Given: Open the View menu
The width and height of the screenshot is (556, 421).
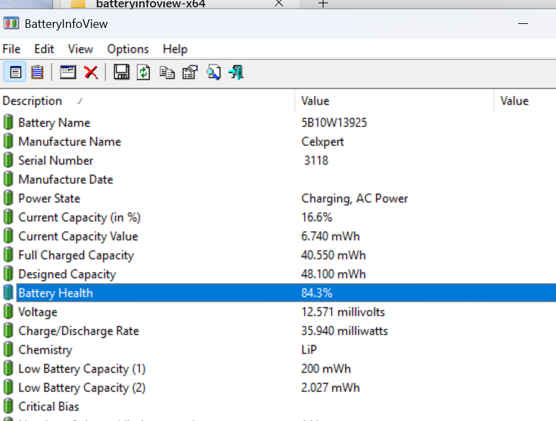Looking at the screenshot, I should click(x=80, y=49).
